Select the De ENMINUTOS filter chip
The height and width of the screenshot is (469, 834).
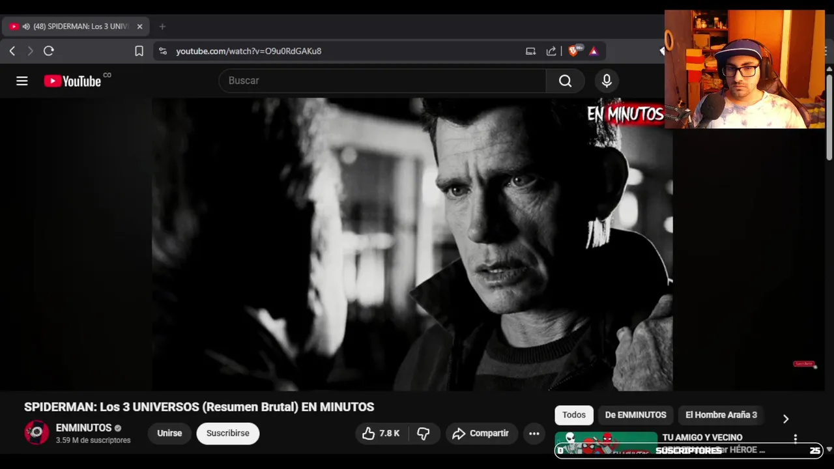point(635,415)
